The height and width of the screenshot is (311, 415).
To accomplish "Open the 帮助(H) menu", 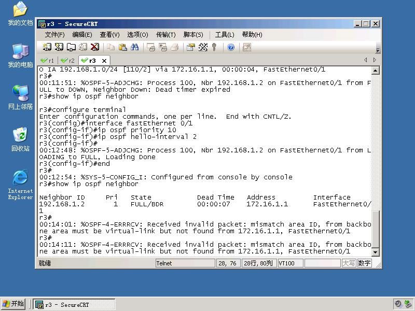I will 252,35.
